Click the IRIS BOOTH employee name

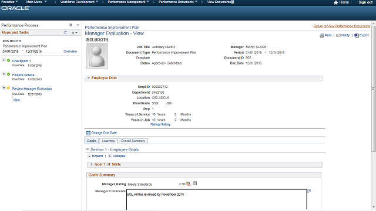tap(97, 40)
